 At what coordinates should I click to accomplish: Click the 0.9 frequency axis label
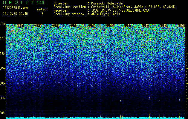[3, 68]
